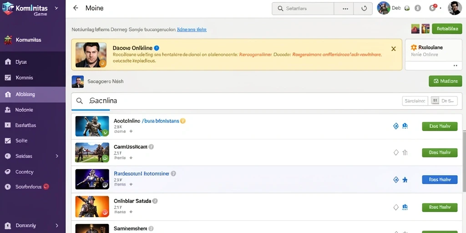The height and width of the screenshot is (233, 466).
Task: Click the yellow badge beside bura bfonlstans
Action: tap(183, 121)
